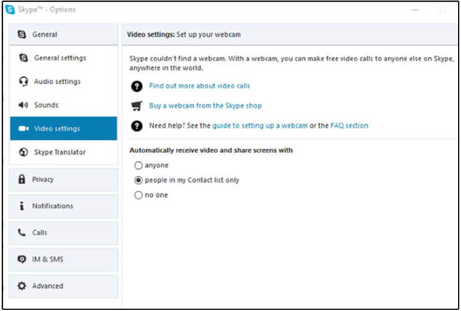Screen dimensions: 461x311
Task: Click the Skype icon beside General
Action: (x=22, y=35)
